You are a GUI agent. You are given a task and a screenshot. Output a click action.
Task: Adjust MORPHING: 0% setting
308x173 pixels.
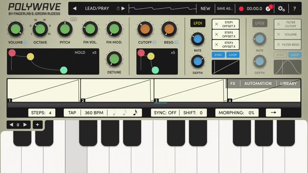point(237,113)
